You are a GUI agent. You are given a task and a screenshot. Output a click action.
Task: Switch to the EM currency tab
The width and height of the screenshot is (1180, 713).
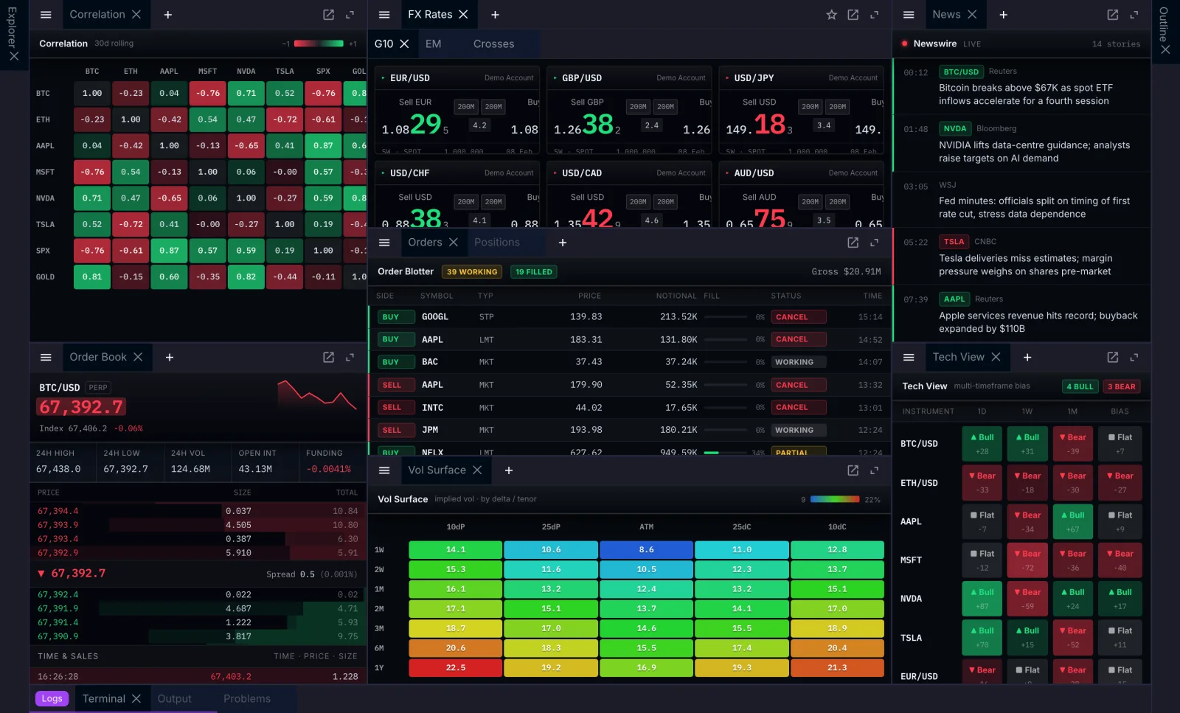coord(434,44)
